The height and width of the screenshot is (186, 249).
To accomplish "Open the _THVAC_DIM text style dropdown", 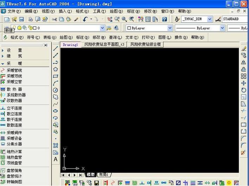I will pos(210,19).
